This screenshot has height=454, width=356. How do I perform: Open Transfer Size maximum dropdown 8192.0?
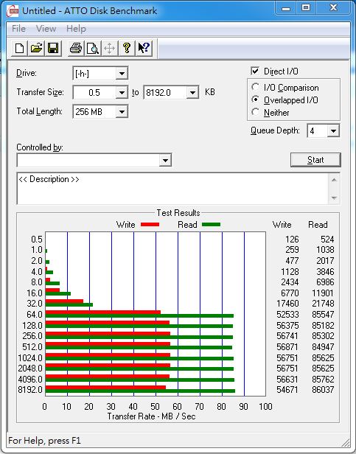(x=192, y=93)
